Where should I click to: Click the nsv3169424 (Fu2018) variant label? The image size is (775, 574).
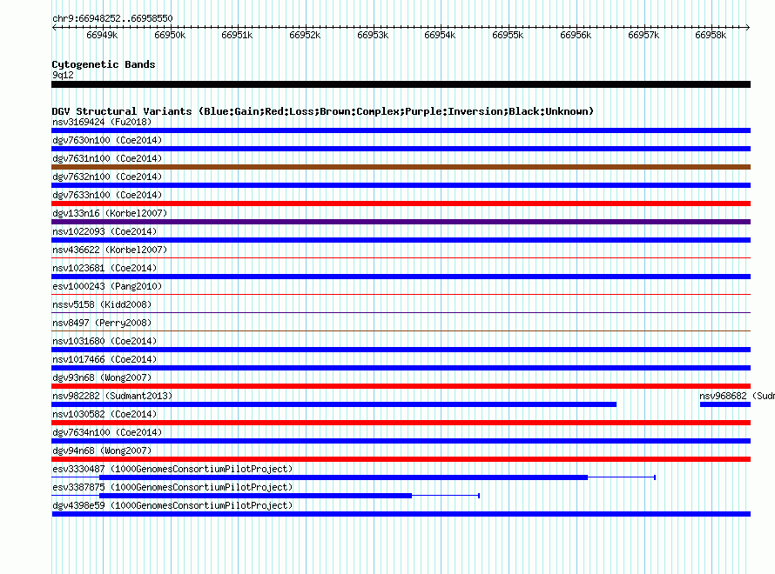click(x=102, y=122)
